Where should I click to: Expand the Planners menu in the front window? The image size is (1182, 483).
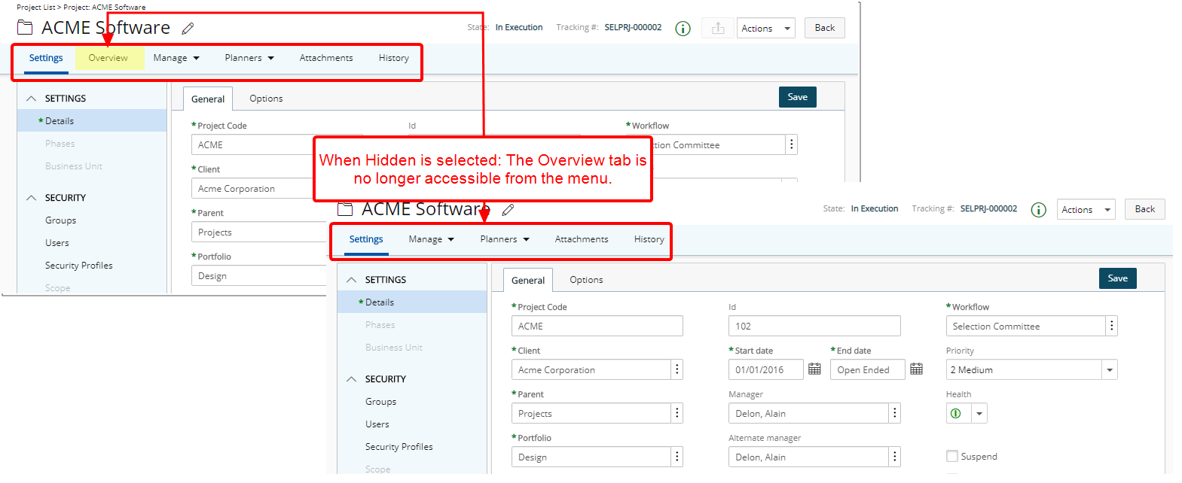(505, 239)
